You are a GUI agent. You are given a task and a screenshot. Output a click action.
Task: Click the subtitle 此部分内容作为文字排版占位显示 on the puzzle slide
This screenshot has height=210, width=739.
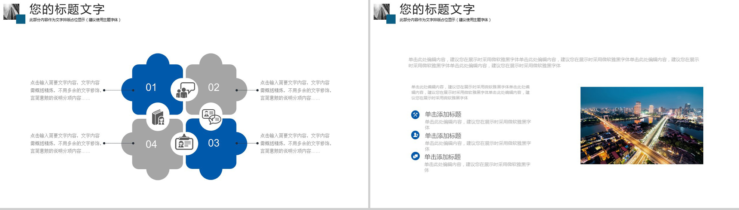point(75,20)
